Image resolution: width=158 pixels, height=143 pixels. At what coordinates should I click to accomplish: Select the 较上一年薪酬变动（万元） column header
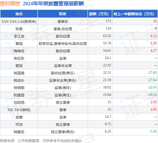135,14
